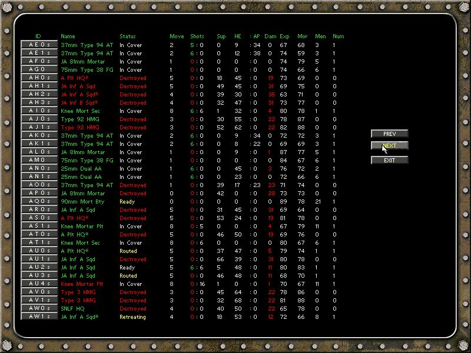
Task: Select unit ID button AS0s
Action: [39, 218]
